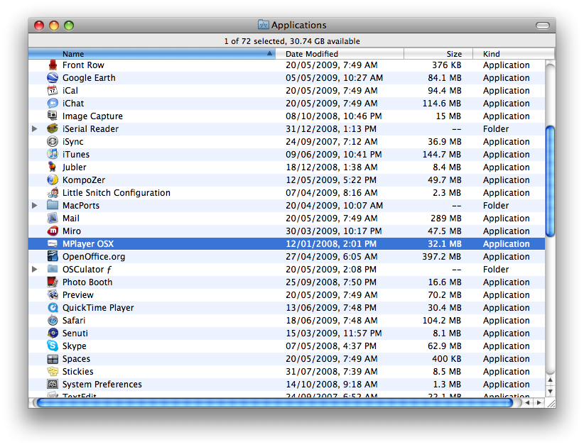Viewport: 584px width, 447px height.
Task: Open System Preferences
Action: [x=53, y=384]
